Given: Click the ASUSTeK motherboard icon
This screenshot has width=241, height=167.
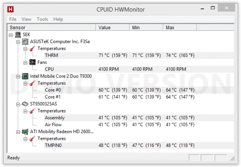Looking at the screenshot, I should [x=25, y=42].
